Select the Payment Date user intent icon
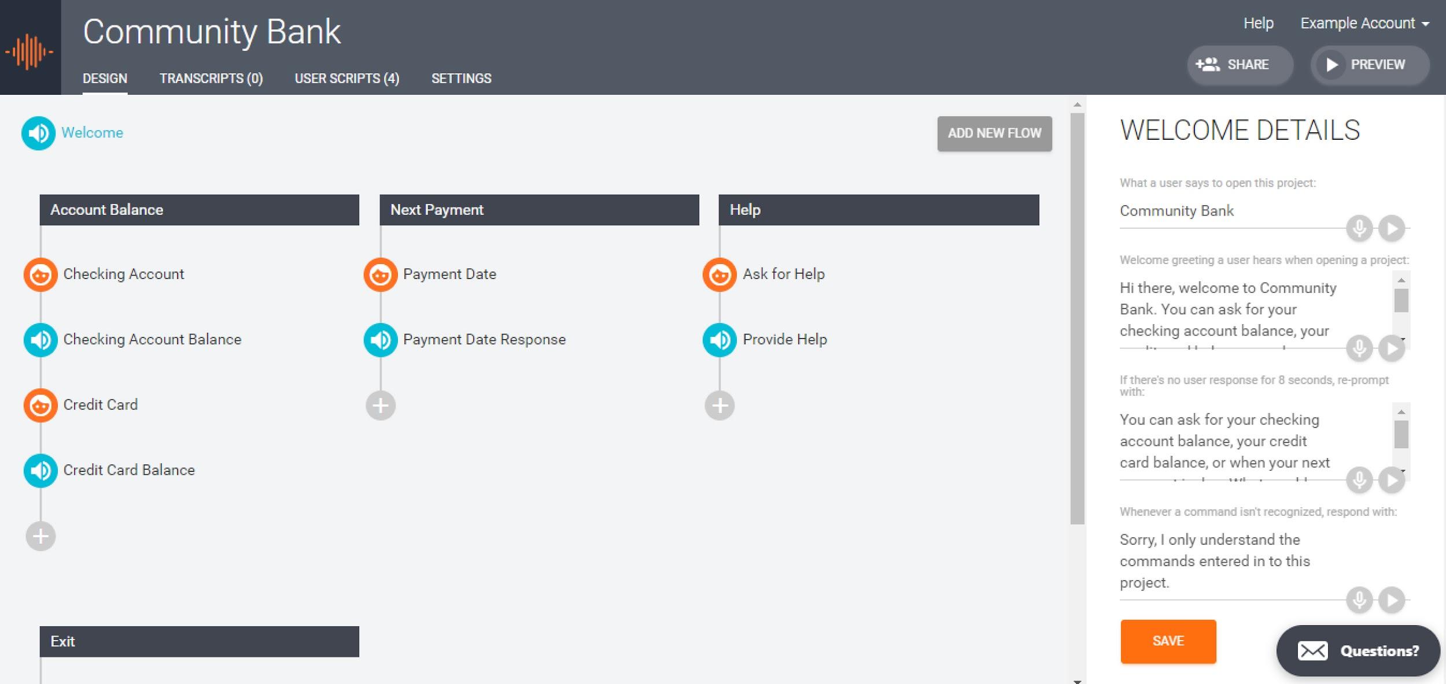Screen dimensions: 1446x684 [x=381, y=274]
